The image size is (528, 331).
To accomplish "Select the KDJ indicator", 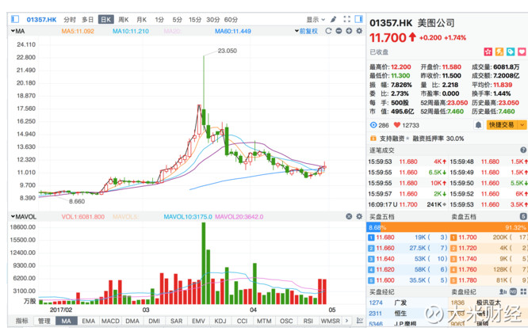I will (220, 321).
